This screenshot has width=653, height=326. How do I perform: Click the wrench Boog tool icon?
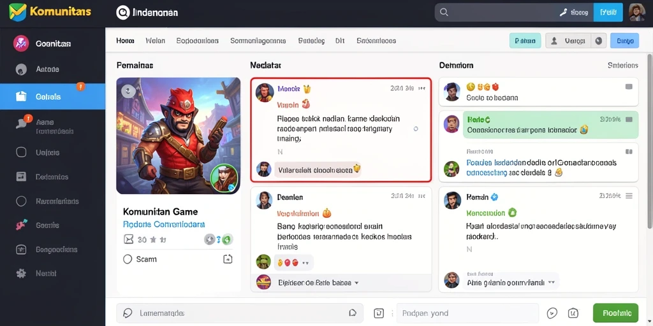[x=563, y=13]
